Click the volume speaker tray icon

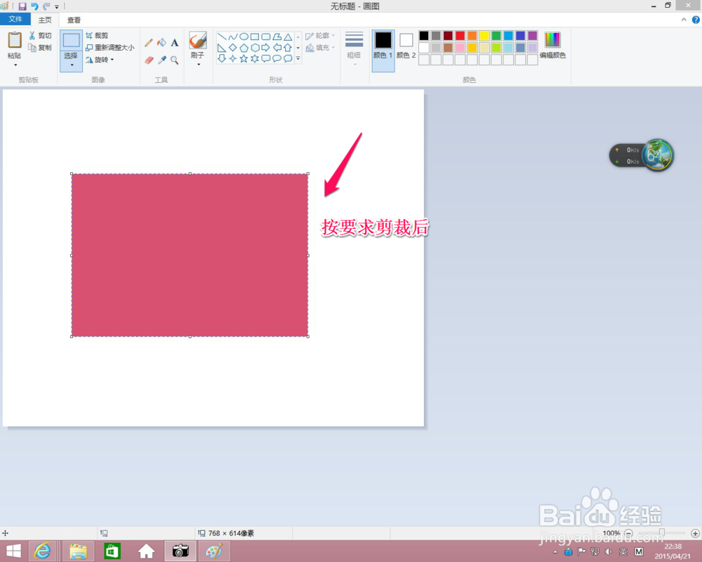coord(609,551)
